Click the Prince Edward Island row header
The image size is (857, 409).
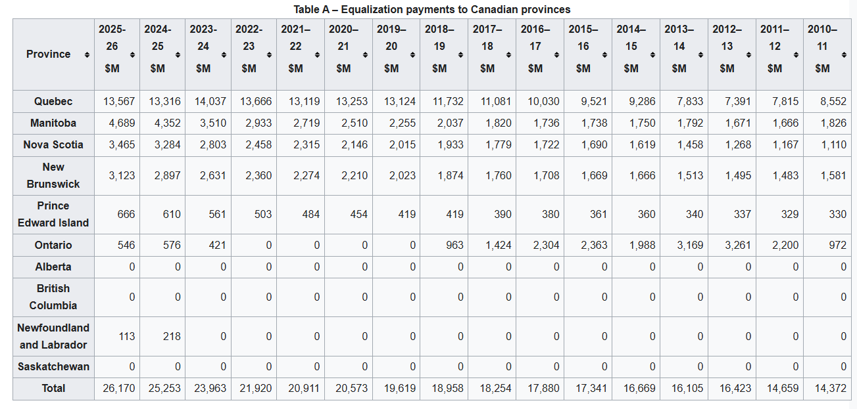[x=53, y=214]
